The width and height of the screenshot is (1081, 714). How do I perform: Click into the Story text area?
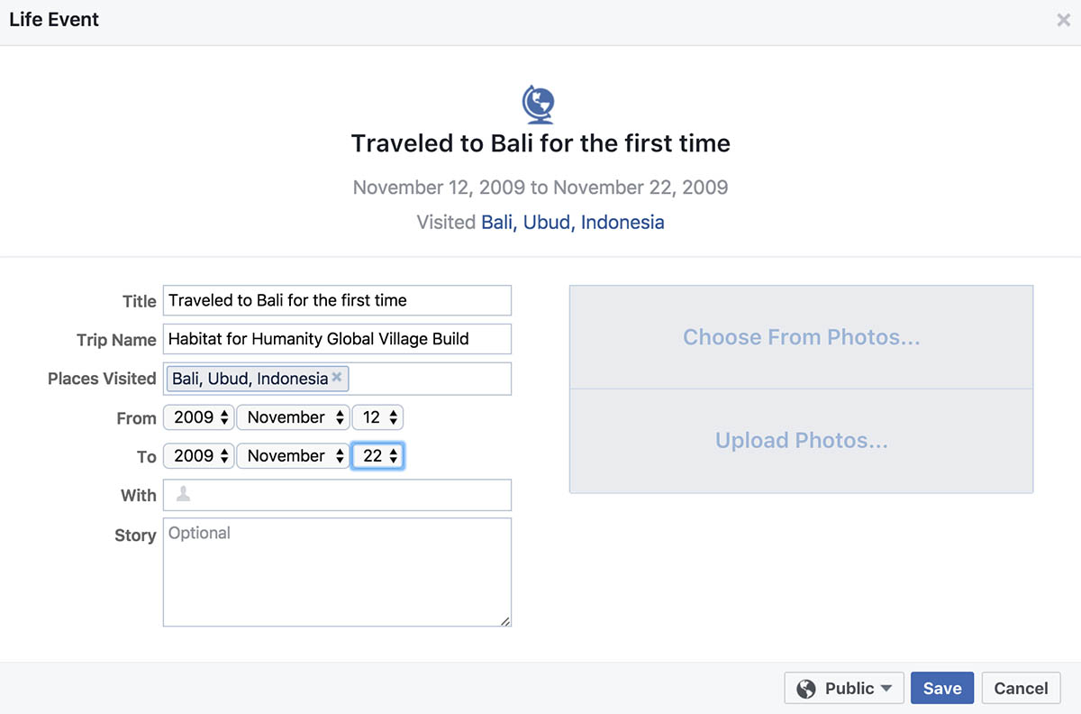point(337,572)
